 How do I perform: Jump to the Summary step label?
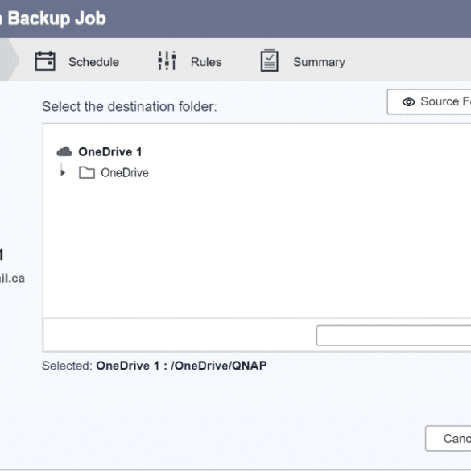319,62
